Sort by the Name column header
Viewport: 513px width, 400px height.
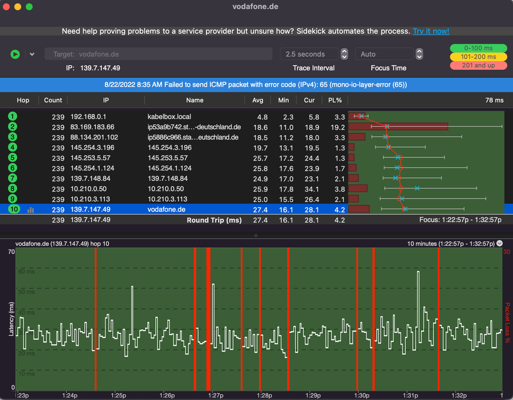(x=195, y=100)
